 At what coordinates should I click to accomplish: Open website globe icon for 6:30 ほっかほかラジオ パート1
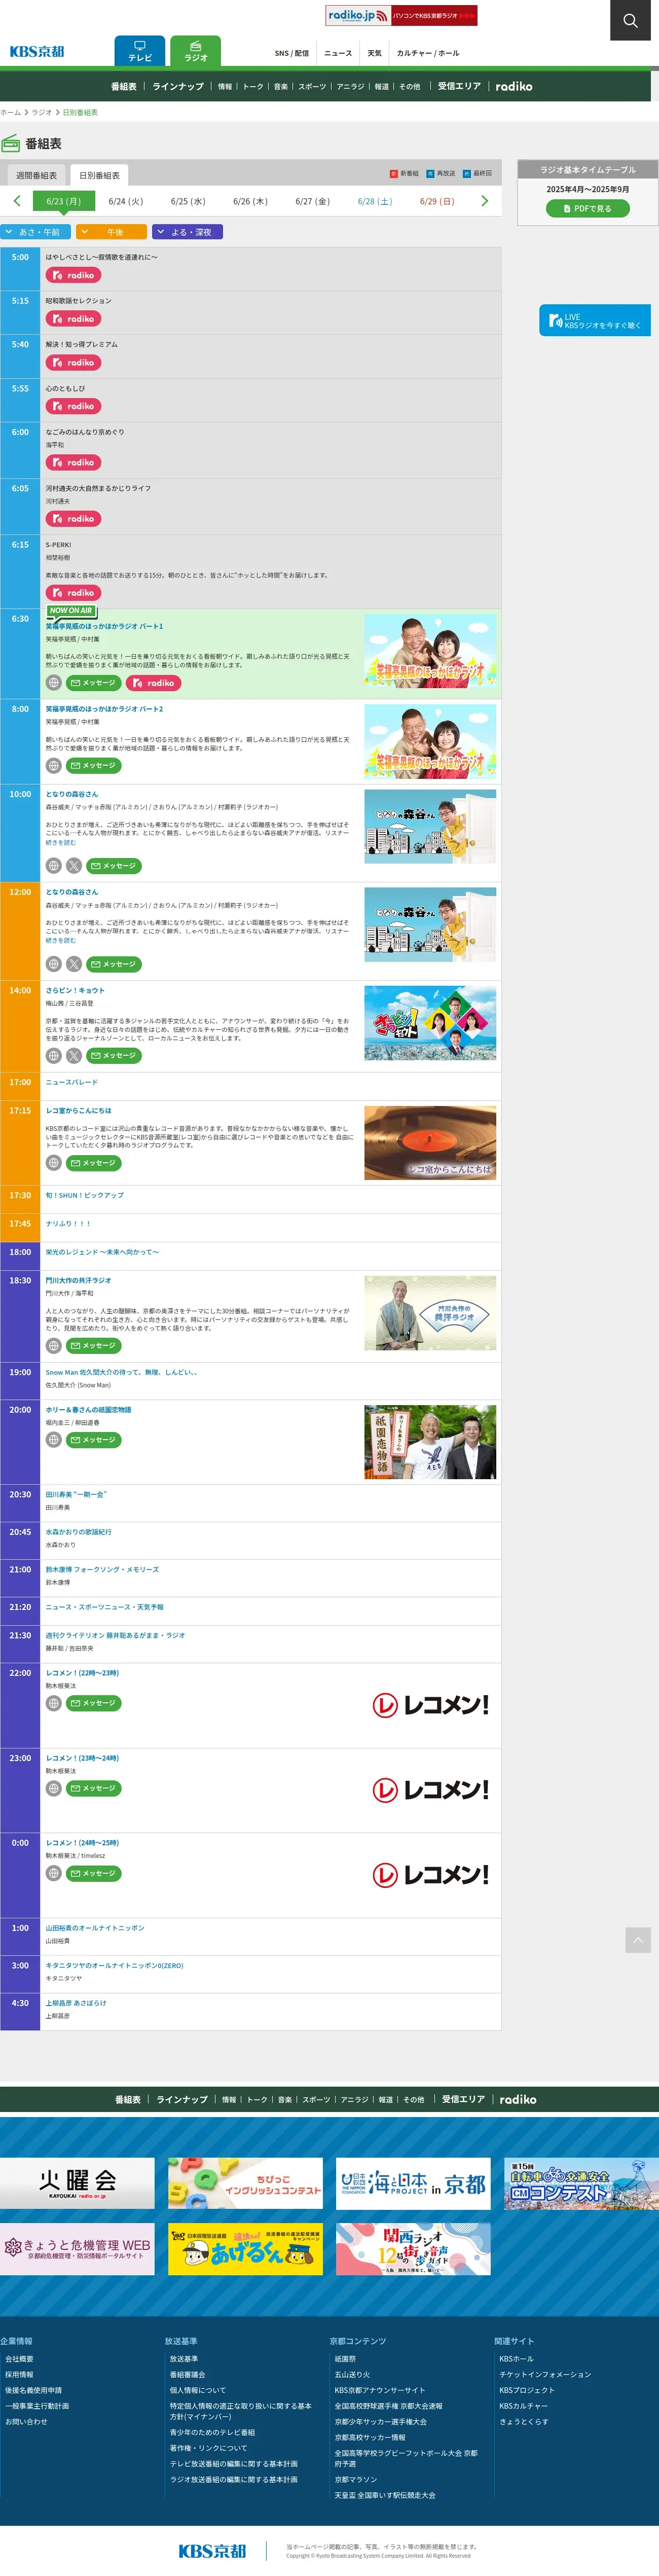point(54,682)
